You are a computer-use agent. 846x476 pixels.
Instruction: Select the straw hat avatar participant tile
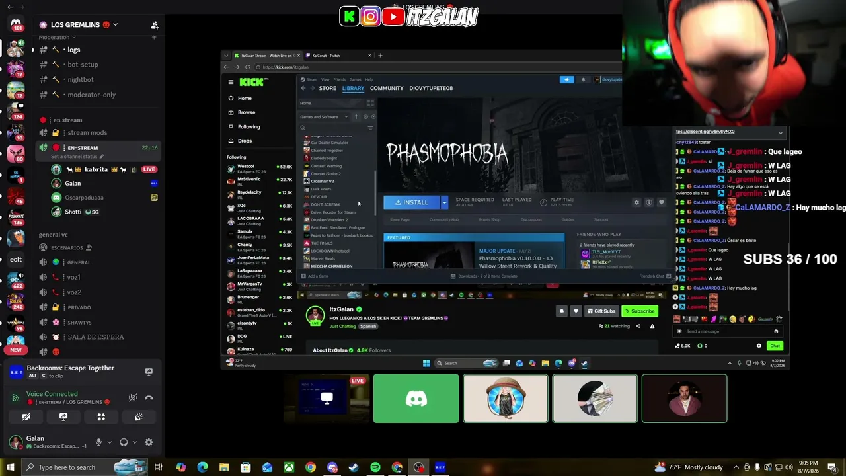tap(506, 399)
